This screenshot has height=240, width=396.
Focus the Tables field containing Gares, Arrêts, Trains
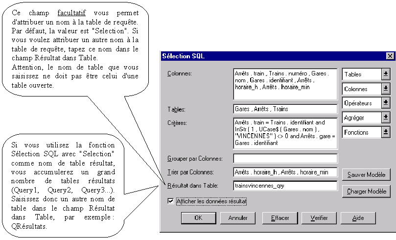[x=285, y=109]
